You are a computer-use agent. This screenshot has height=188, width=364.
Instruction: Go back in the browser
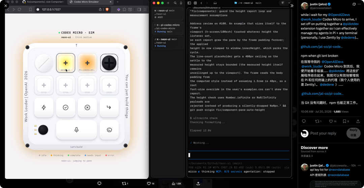tap(8, 9)
